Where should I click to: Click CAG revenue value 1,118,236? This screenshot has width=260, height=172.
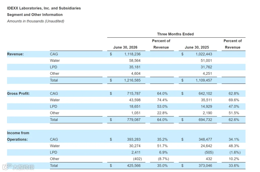tap(132, 54)
